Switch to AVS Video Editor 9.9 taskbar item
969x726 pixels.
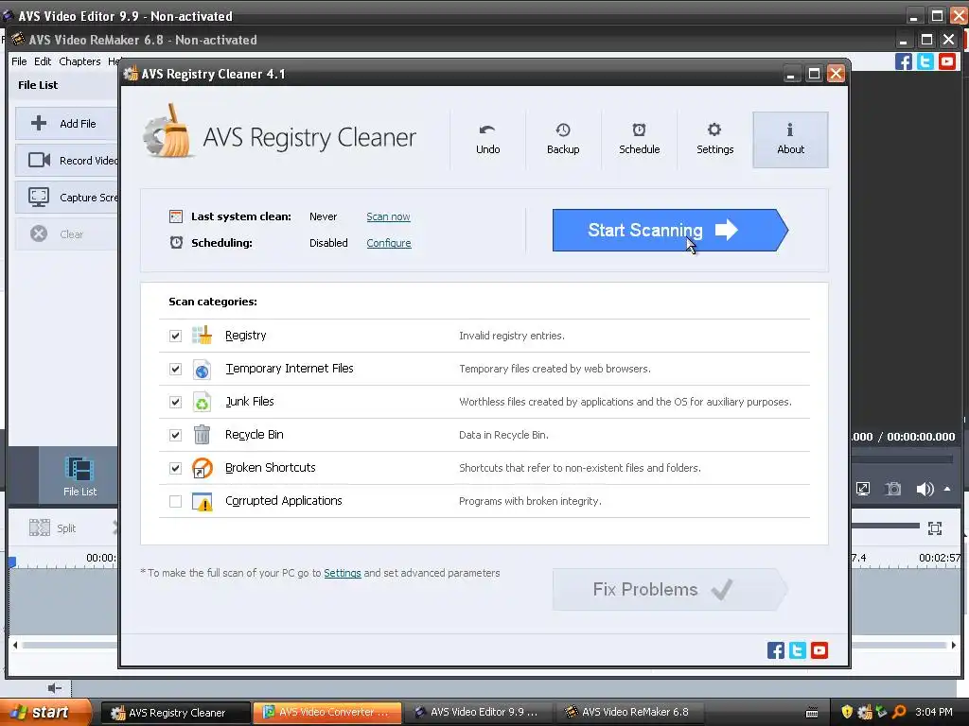point(478,713)
